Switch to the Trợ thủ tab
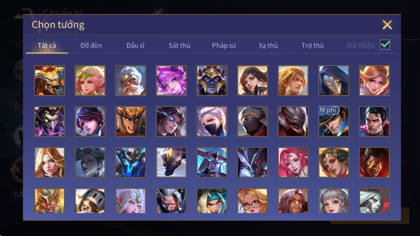The image size is (420, 236). [x=312, y=45]
